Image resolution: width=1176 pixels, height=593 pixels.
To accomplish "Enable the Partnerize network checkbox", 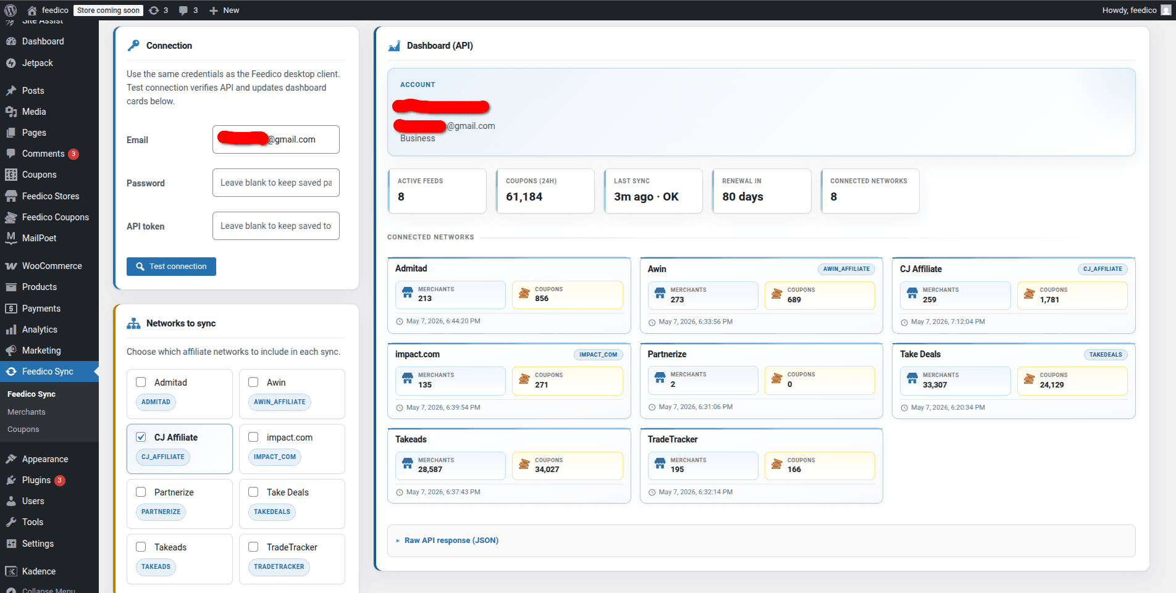I will (x=141, y=492).
